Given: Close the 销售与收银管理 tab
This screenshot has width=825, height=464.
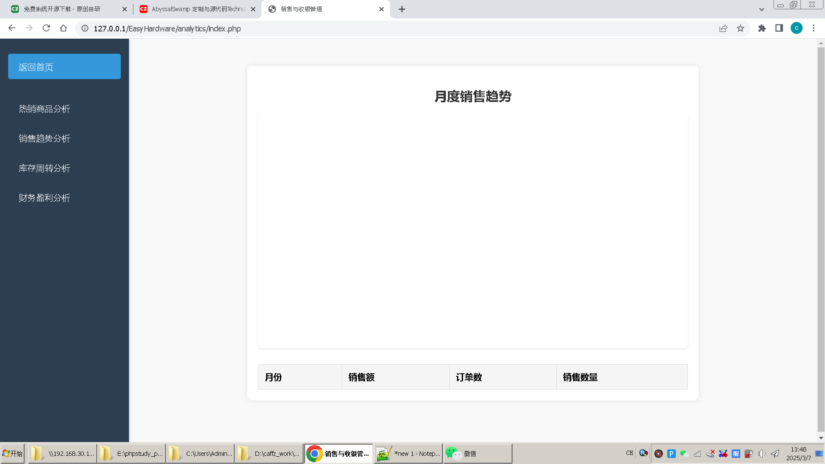Looking at the screenshot, I should click(x=381, y=9).
